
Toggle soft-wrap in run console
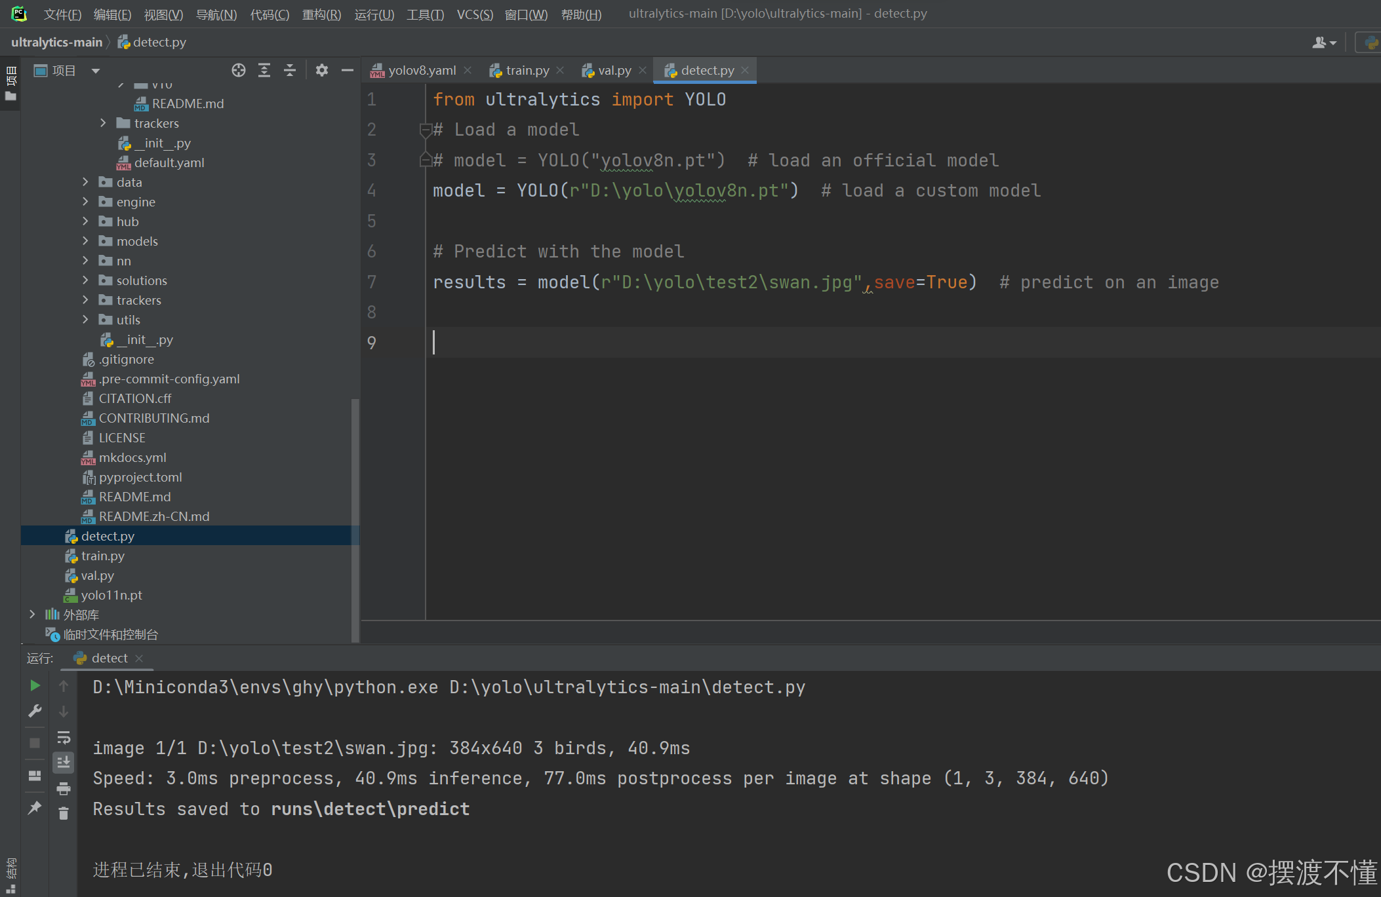pyautogui.click(x=64, y=738)
